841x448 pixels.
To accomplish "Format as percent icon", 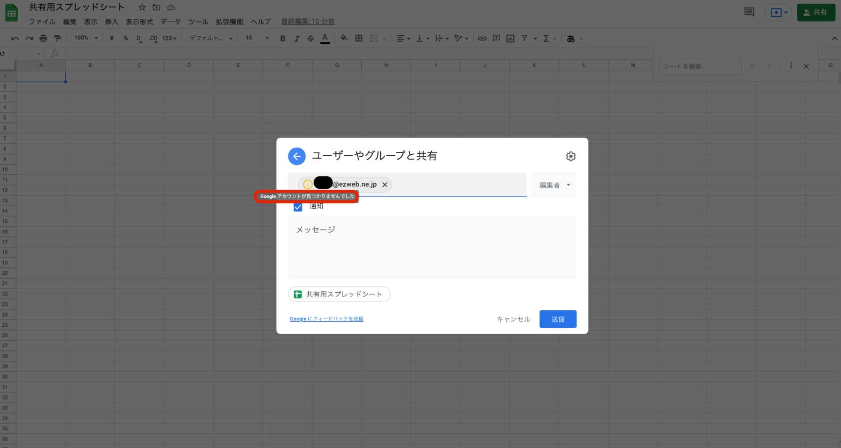I will 125,38.
